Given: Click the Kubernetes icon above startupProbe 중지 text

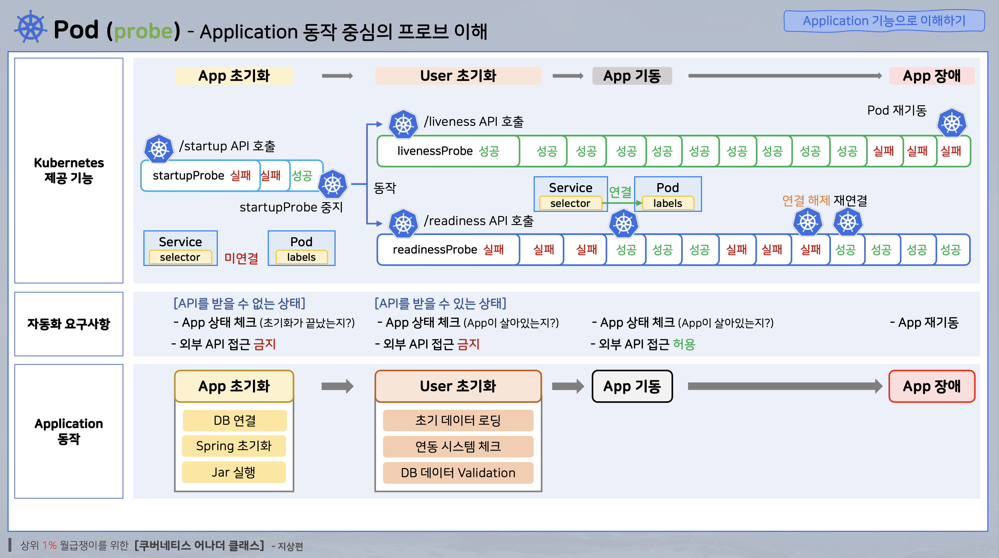Looking at the screenshot, I should [332, 184].
